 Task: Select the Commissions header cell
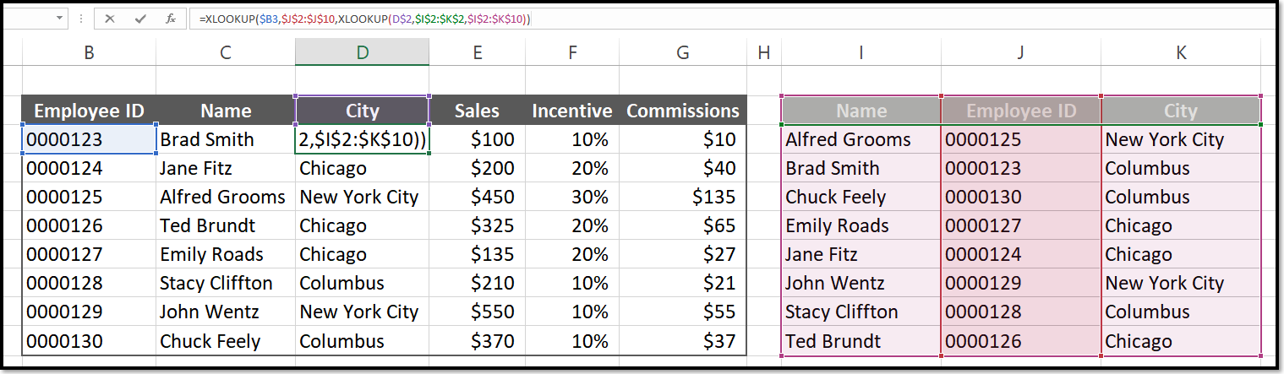coord(683,111)
